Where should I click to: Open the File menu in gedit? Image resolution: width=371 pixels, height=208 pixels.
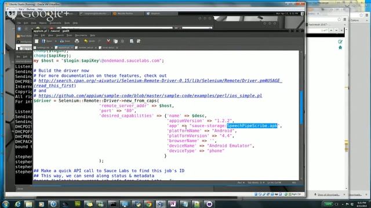[36, 35]
